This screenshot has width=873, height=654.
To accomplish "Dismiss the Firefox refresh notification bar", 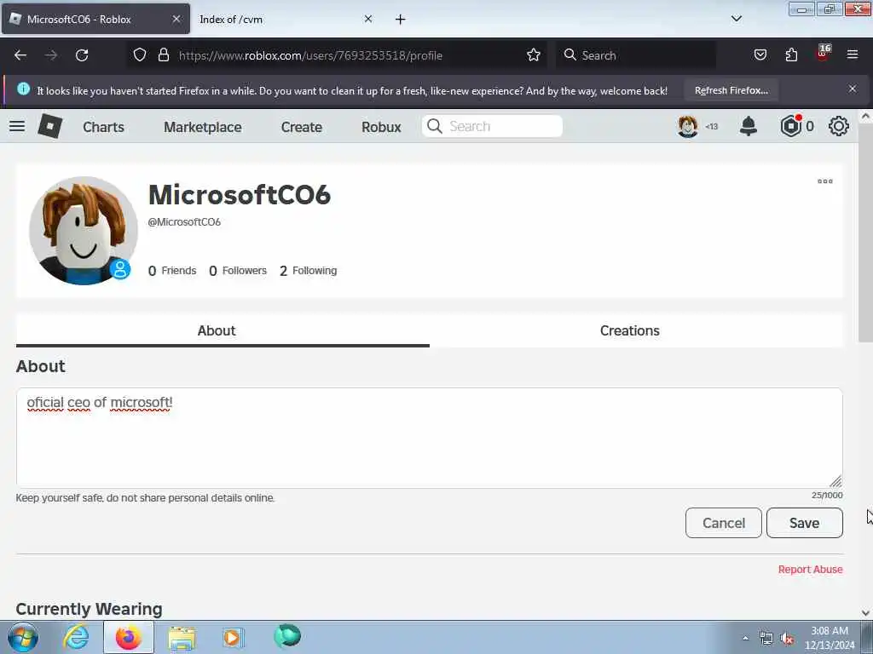I will click(853, 89).
